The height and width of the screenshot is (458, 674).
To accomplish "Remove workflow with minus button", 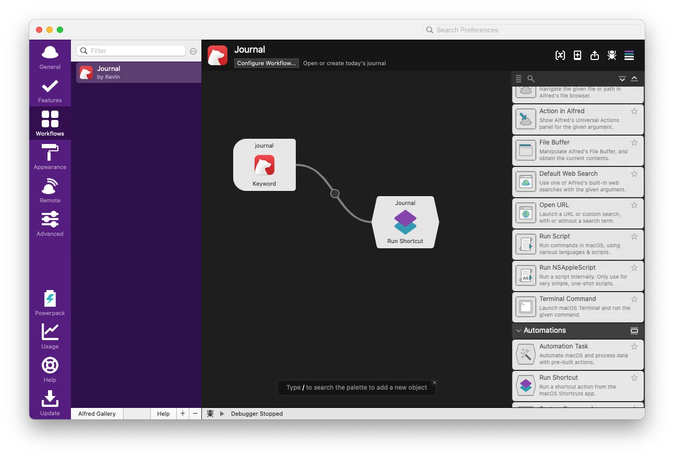I will click(x=195, y=414).
